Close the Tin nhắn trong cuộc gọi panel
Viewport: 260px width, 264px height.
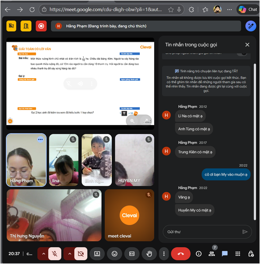coord(247,45)
